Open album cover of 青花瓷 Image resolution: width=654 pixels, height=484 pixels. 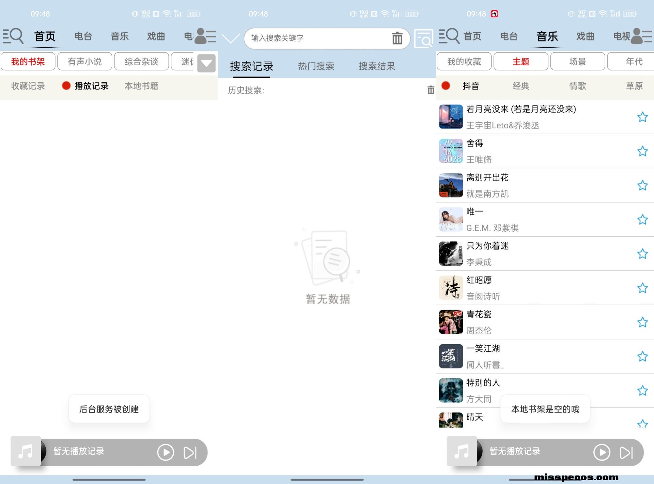(451, 322)
